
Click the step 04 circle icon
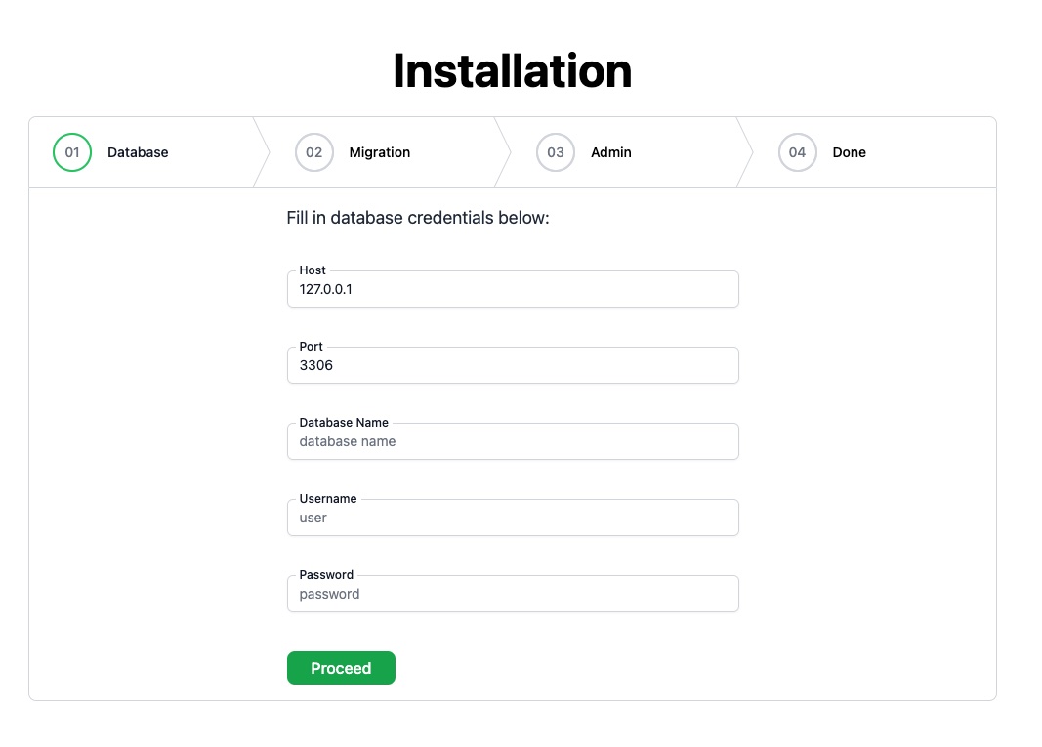pos(797,152)
